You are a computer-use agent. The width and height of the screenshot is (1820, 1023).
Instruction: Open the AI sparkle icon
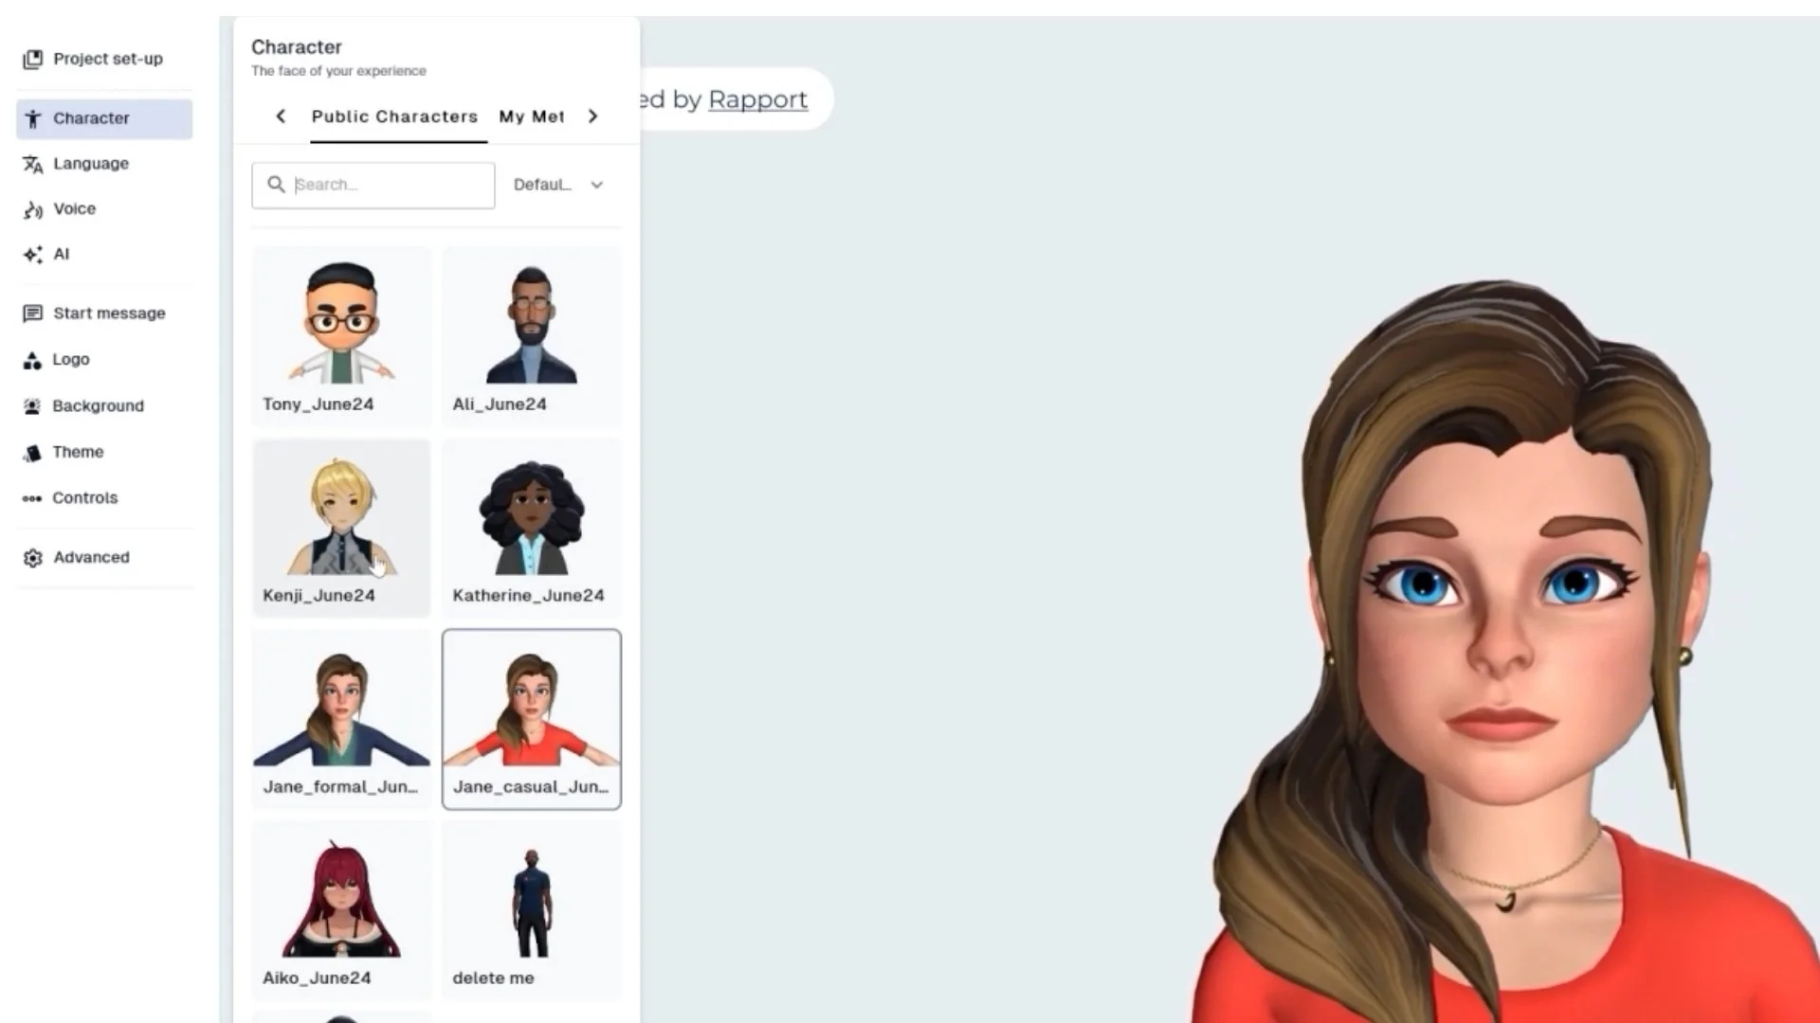click(x=32, y=255)
